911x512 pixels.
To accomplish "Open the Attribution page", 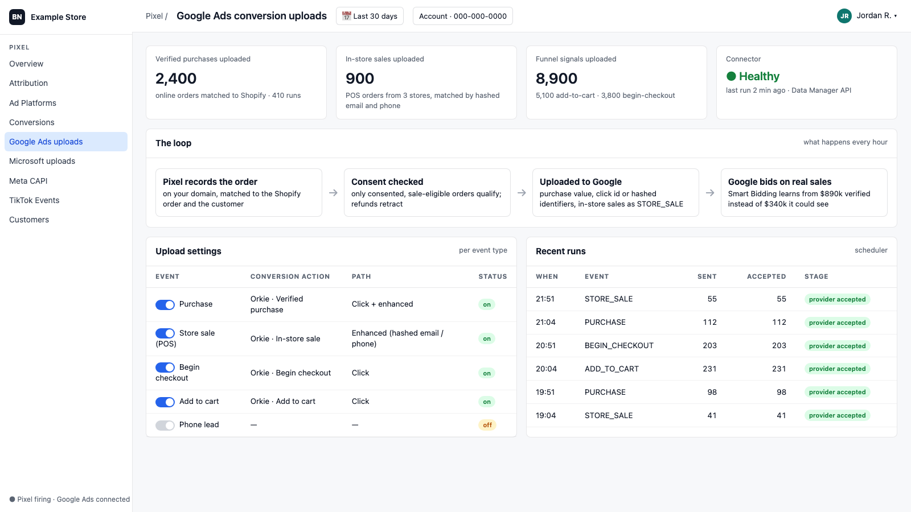I will click(66, 83).
